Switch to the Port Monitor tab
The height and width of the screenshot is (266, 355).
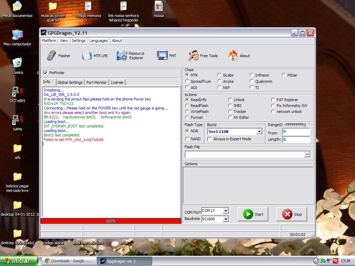[x=96, y=82]
